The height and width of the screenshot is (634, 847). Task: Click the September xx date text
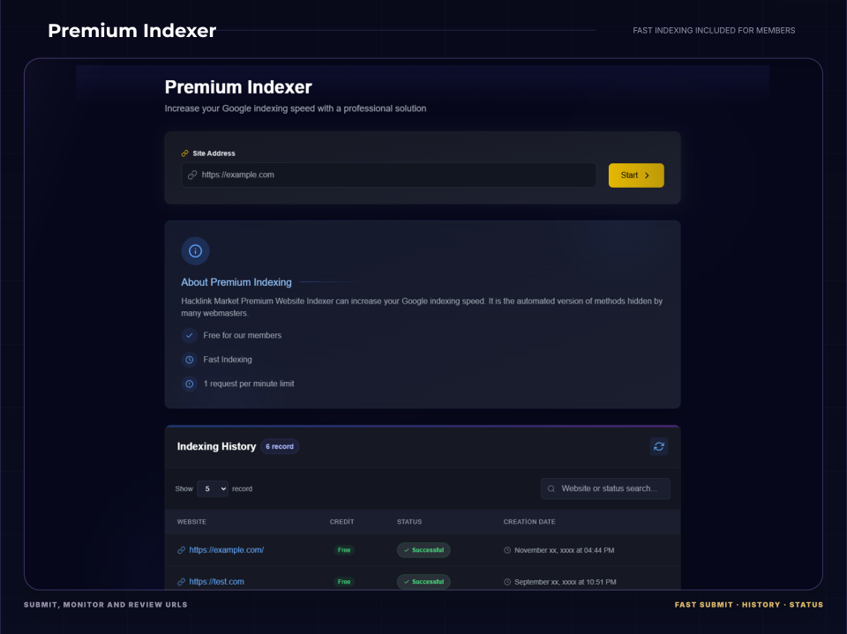[x=565, y=582]
